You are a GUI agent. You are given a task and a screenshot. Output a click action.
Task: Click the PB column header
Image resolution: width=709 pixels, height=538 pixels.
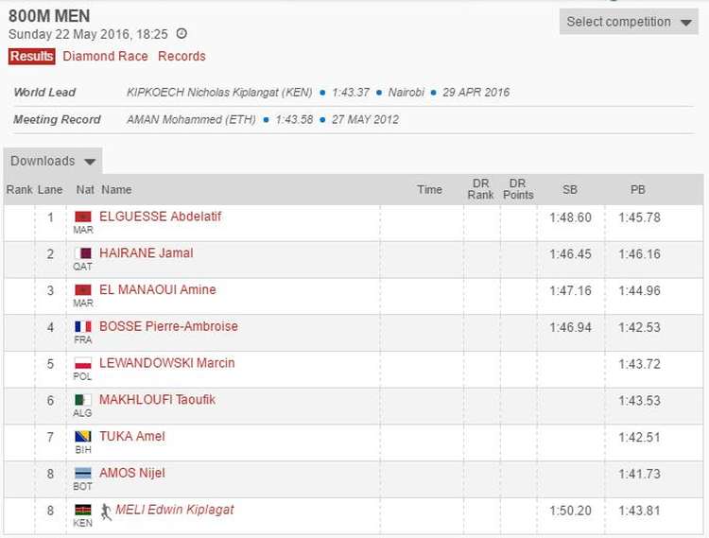coord(638,189)
